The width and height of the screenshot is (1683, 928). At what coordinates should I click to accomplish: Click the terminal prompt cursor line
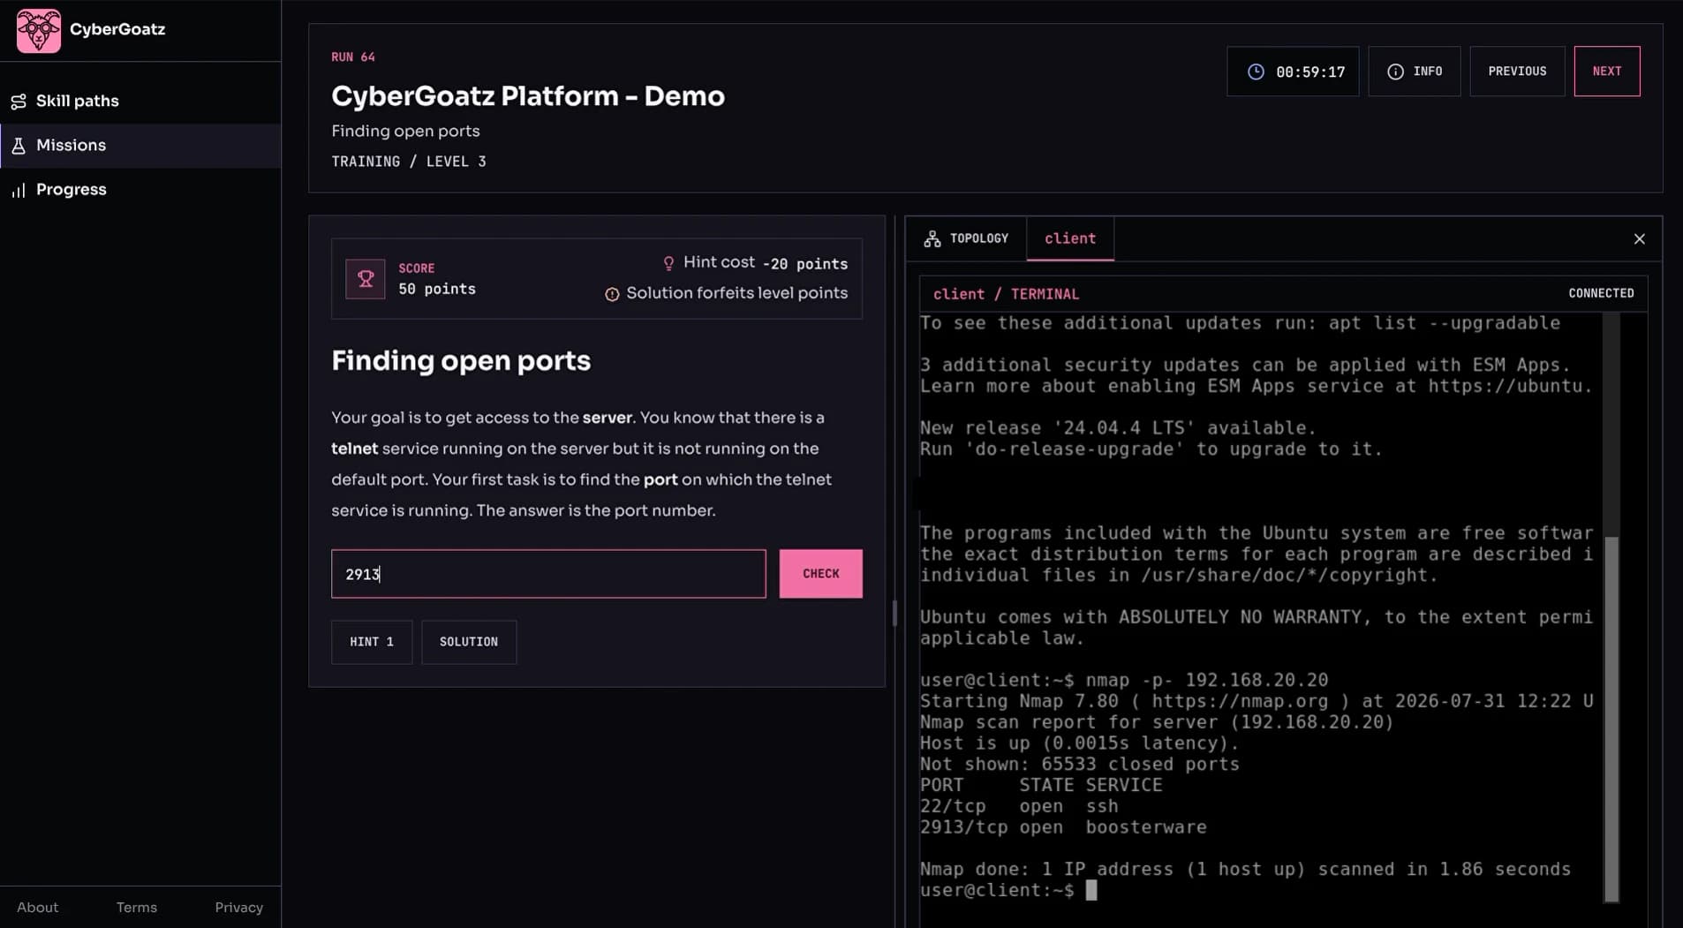(x=1008, y=890)
